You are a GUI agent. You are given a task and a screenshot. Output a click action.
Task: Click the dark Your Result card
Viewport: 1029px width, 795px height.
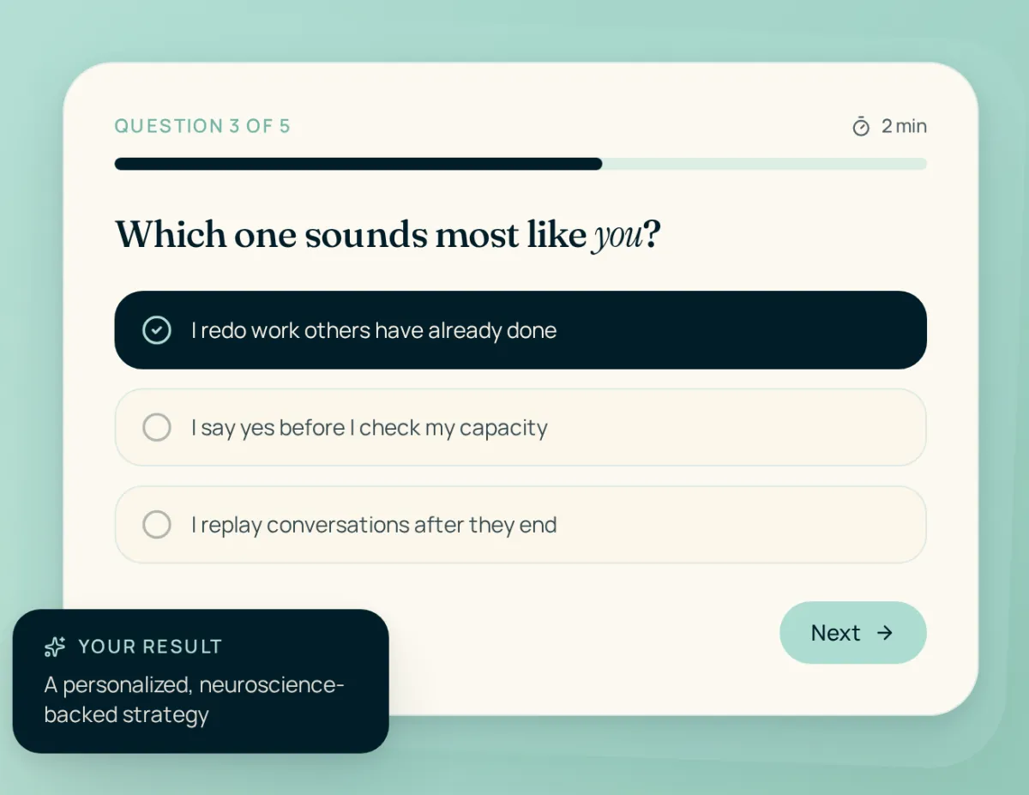201,681
